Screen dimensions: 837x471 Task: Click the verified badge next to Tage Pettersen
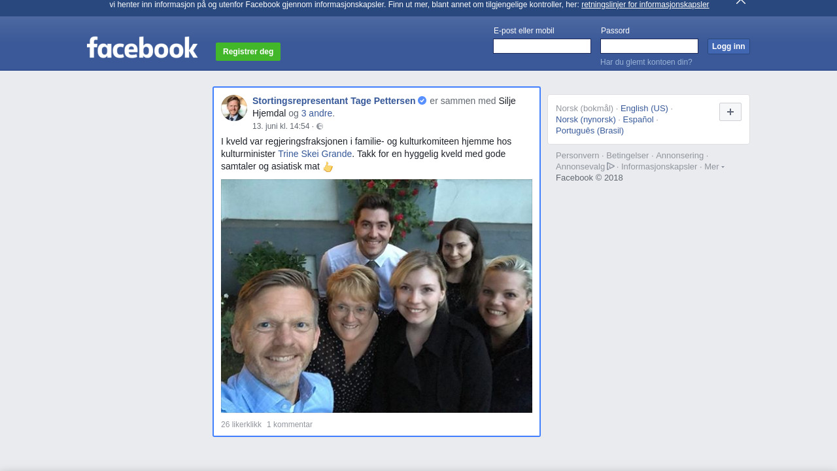tap(422, 101)
